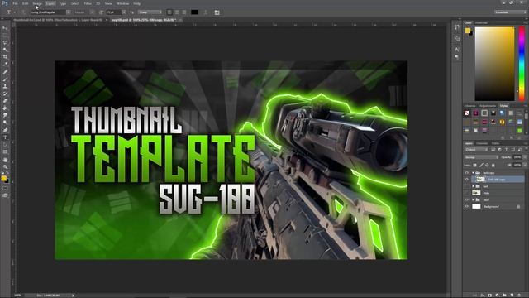Select the Hand tool
This screenshot has width=529, height=298.
click(5, 160)
